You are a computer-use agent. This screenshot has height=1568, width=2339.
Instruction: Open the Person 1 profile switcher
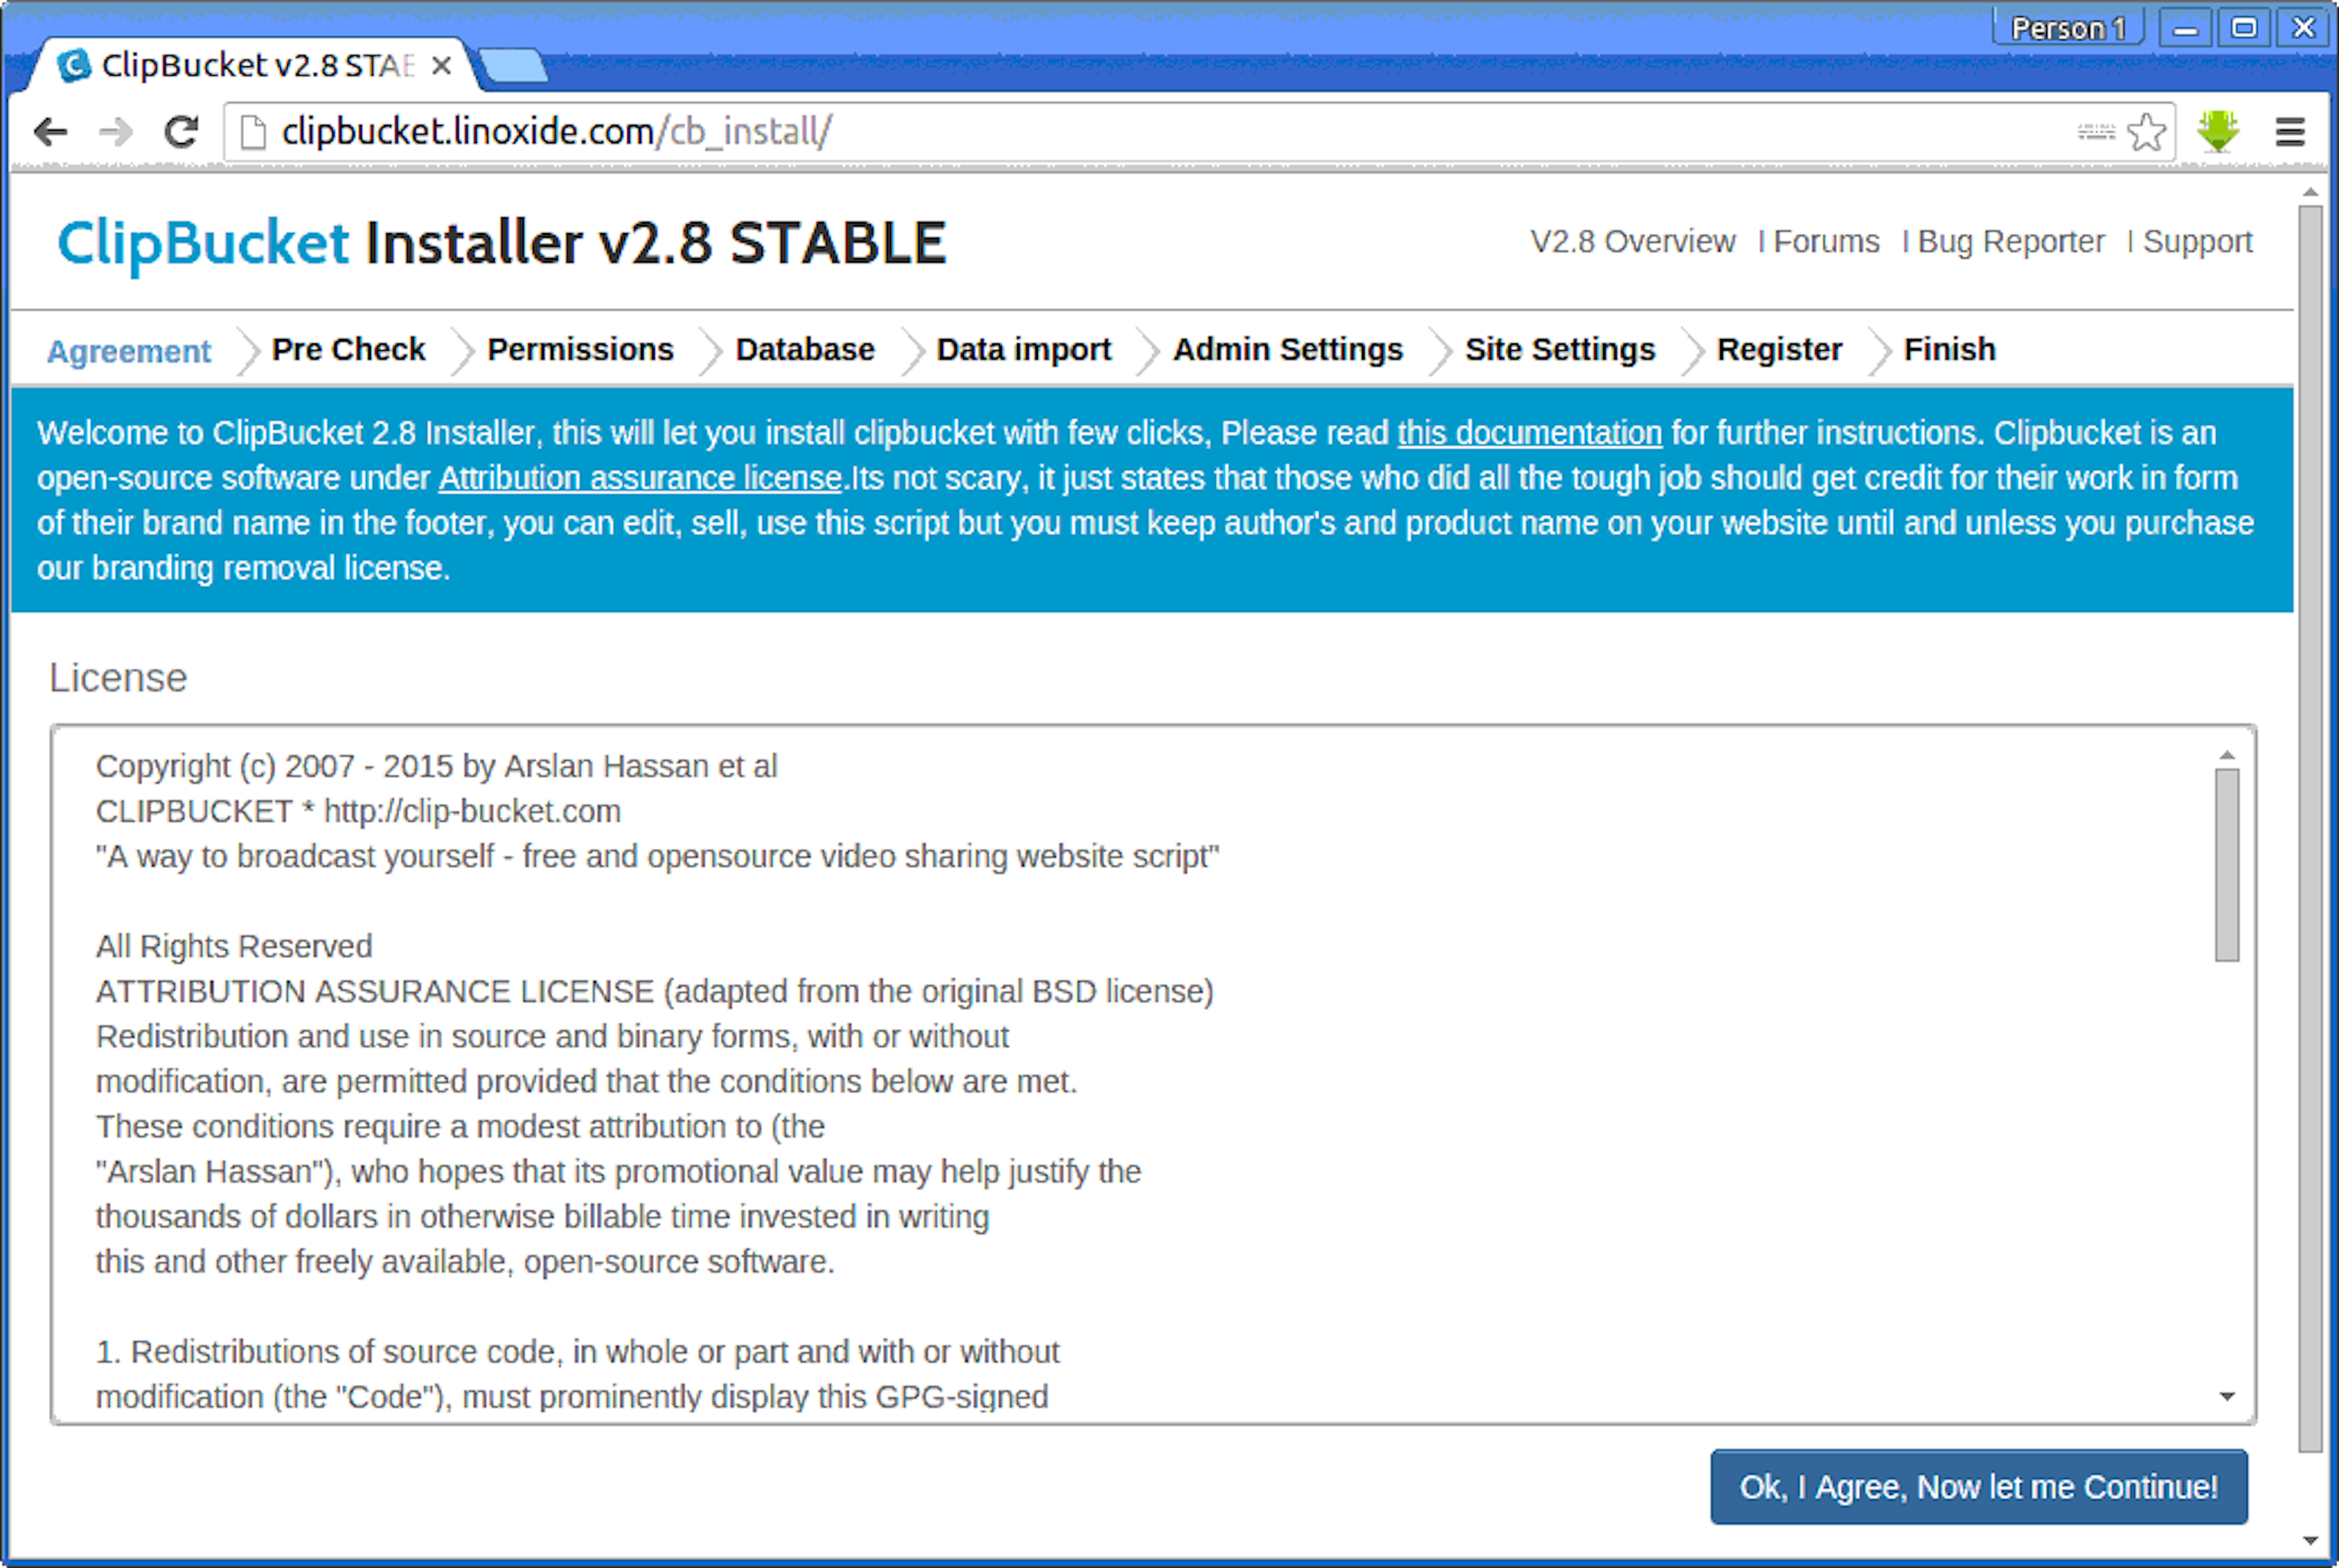click(x=2067, y=28)
